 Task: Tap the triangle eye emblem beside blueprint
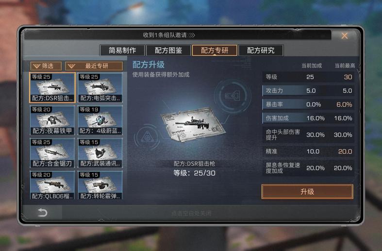tap(147, 137)
